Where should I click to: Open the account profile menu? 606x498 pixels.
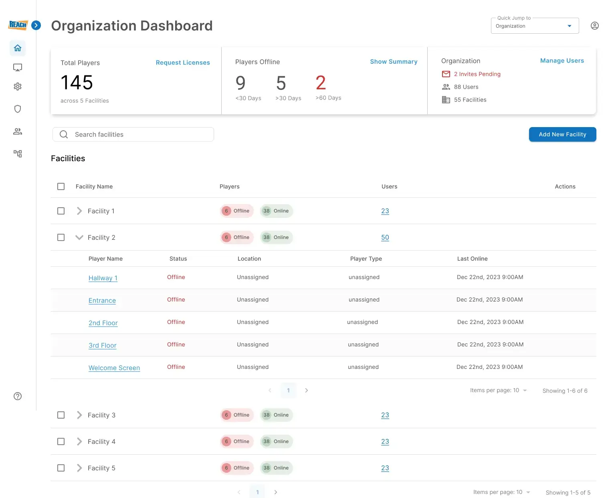594,25
